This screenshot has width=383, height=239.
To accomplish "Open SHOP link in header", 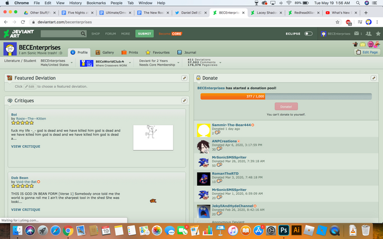I will point(96,33).
